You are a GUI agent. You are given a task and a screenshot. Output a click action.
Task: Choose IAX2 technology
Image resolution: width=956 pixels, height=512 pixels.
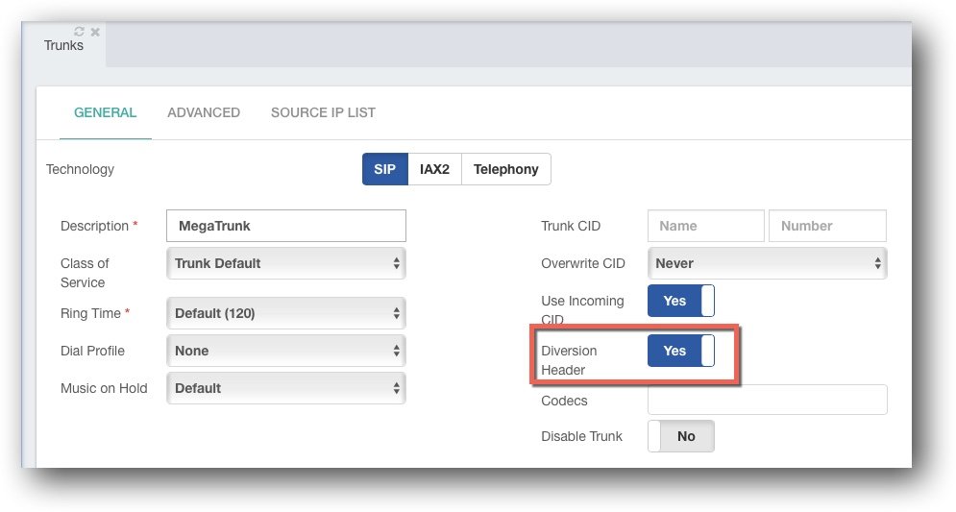(434, 169)
